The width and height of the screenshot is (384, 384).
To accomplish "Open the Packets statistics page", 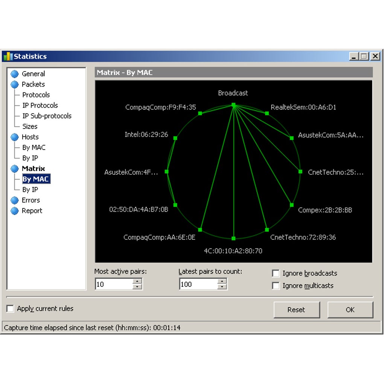I will 33,84.
